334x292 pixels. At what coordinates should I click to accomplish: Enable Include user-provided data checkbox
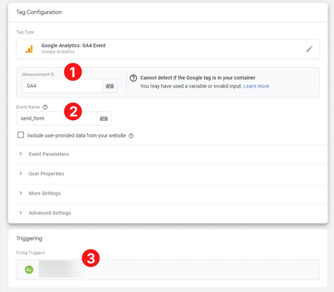[21, 135]
